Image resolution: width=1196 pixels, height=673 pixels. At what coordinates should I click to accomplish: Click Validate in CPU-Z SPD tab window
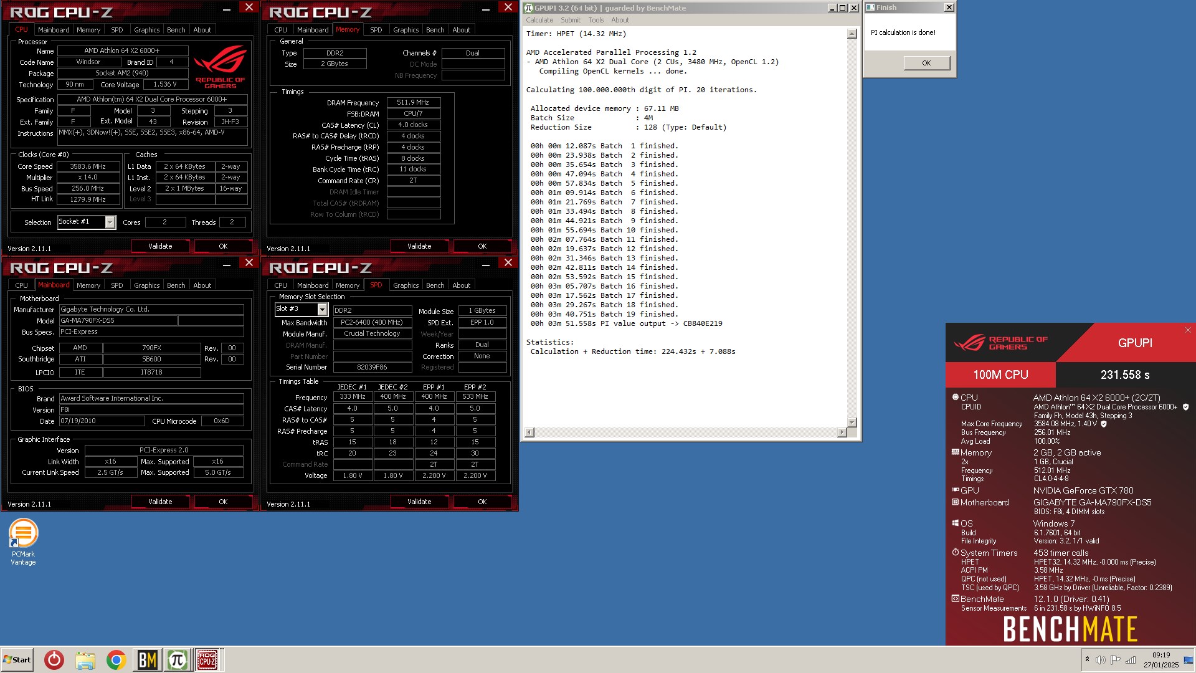coord(419,502)
